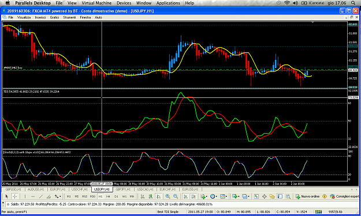Set timeframe to W1
Viewport: 361px width, 216px height.
click(124, 196)
